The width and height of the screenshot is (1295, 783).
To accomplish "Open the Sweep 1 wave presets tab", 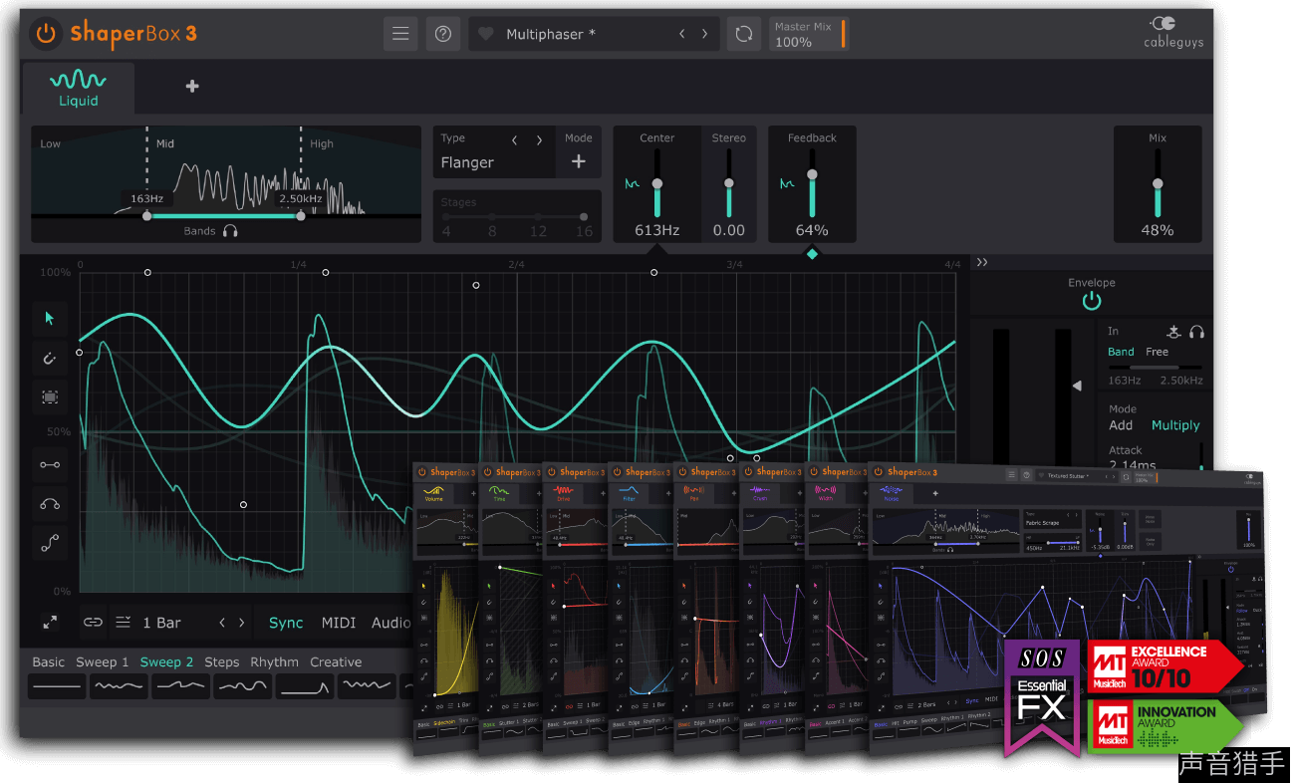I will [103, 661].
